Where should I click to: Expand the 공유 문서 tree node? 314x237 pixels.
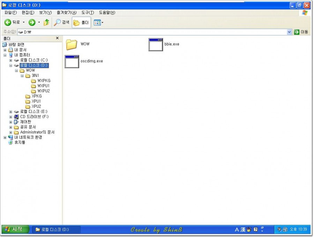click(11, 127)
